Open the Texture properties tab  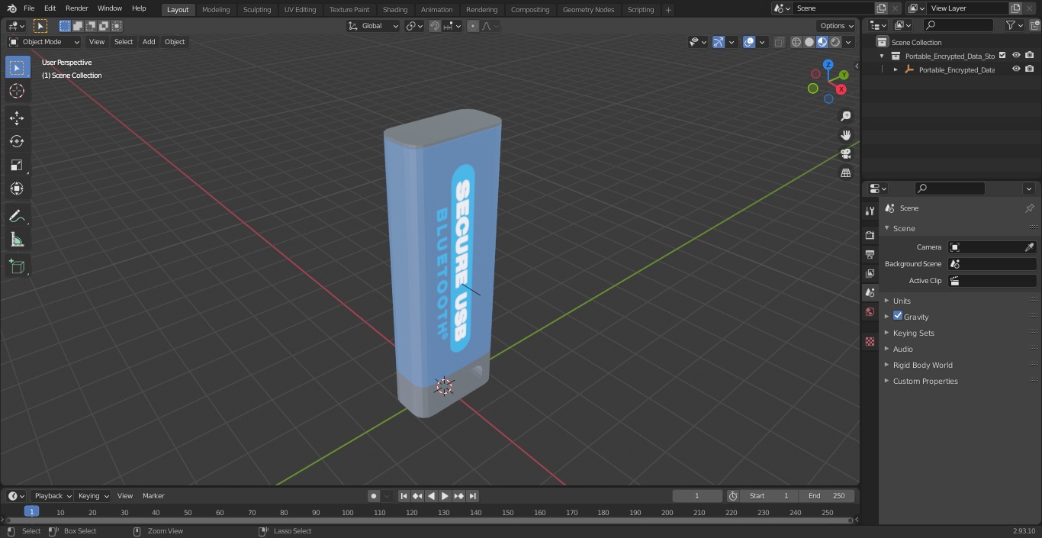(870, 341)
